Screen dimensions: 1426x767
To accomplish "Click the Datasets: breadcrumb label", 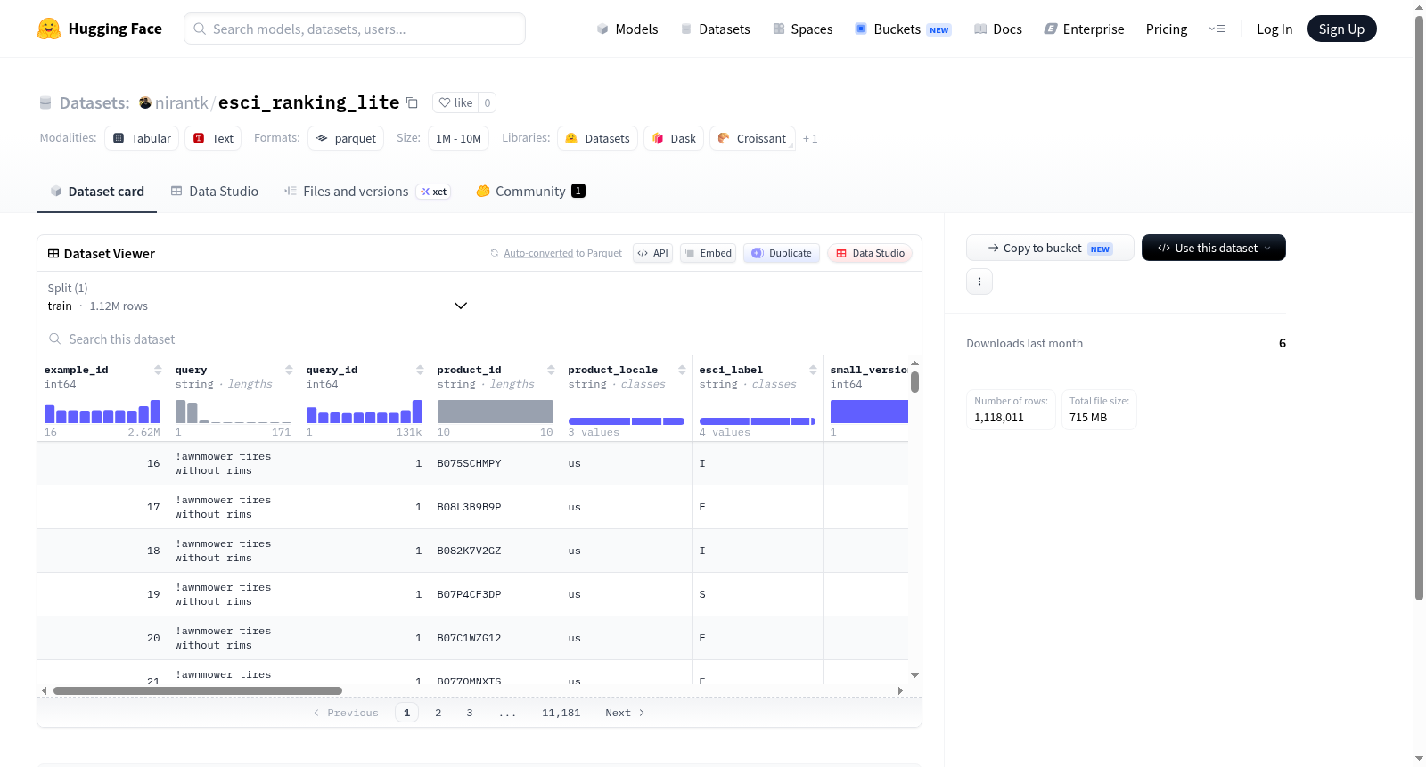I will click(94, 102).
